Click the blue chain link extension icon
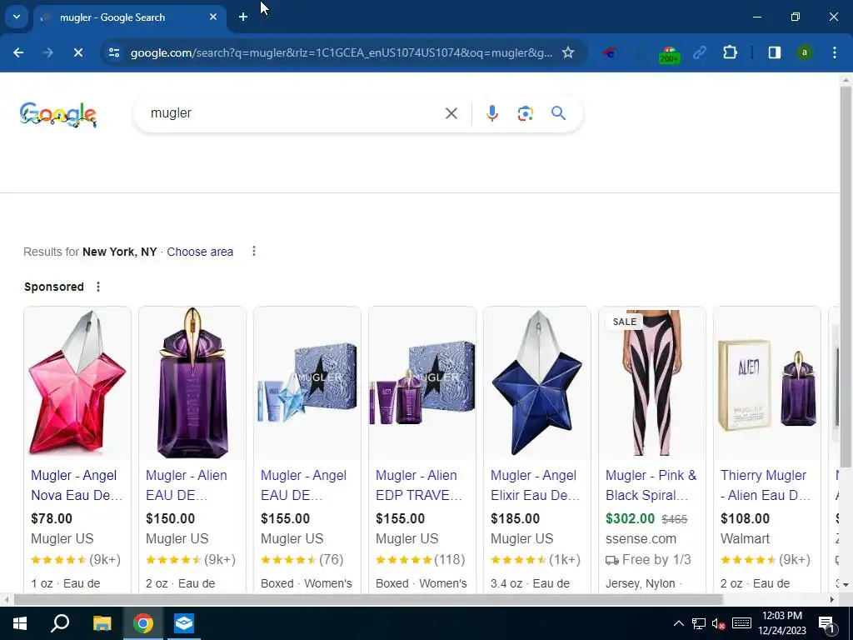The image size is (853, 640). [700, 52]
